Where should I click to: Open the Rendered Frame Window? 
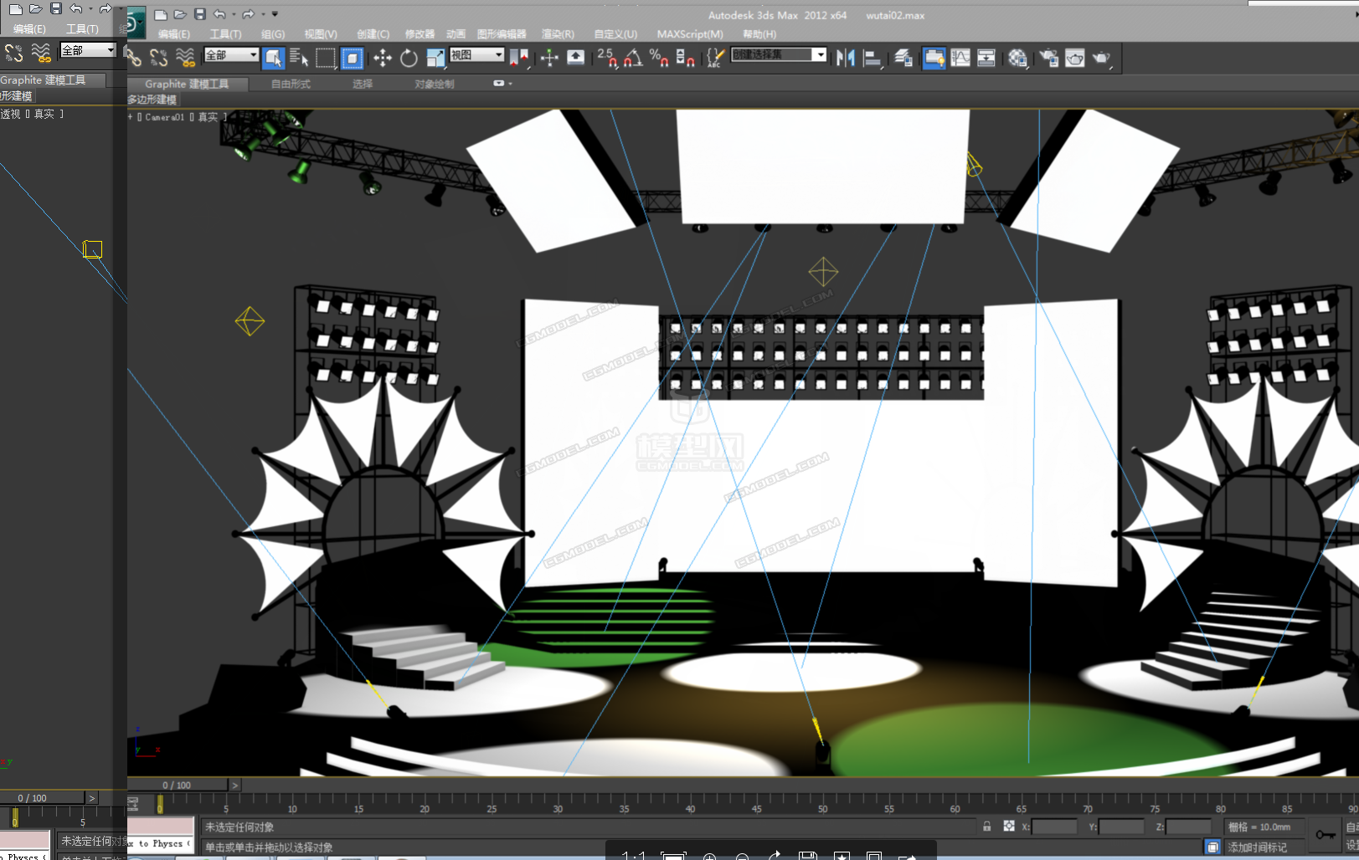point(1075,58)
